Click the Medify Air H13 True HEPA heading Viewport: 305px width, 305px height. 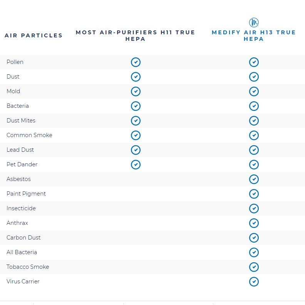coord(254,36)
